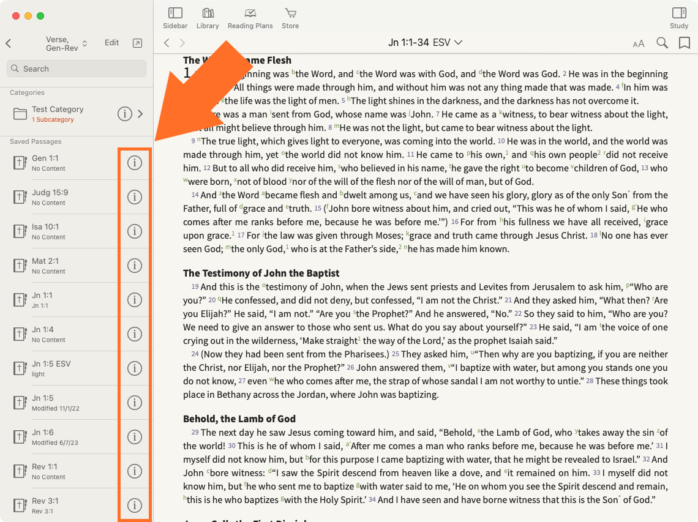Show info for Isa 10:1

(135, 231)
